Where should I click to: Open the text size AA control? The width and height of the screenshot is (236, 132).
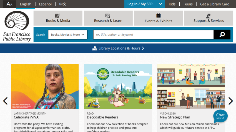(x=9, y=4)
